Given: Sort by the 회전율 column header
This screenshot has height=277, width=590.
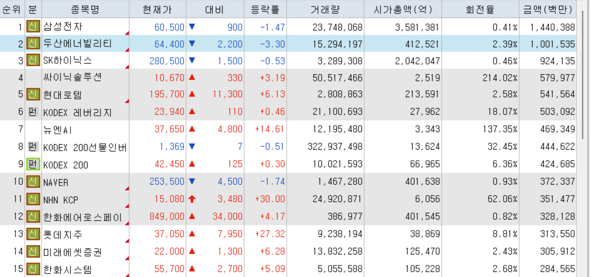Looking at the screenshot, I should click(480, 9).
